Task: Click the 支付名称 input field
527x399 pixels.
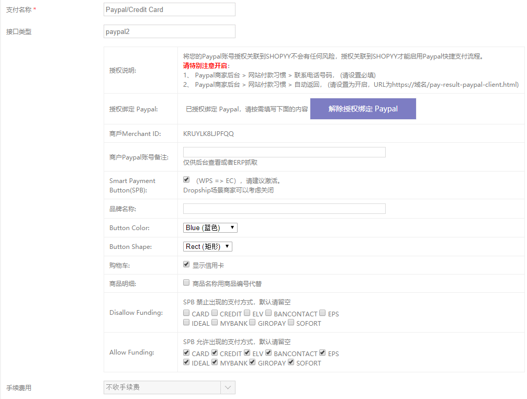Action: (x=169, y=9)
